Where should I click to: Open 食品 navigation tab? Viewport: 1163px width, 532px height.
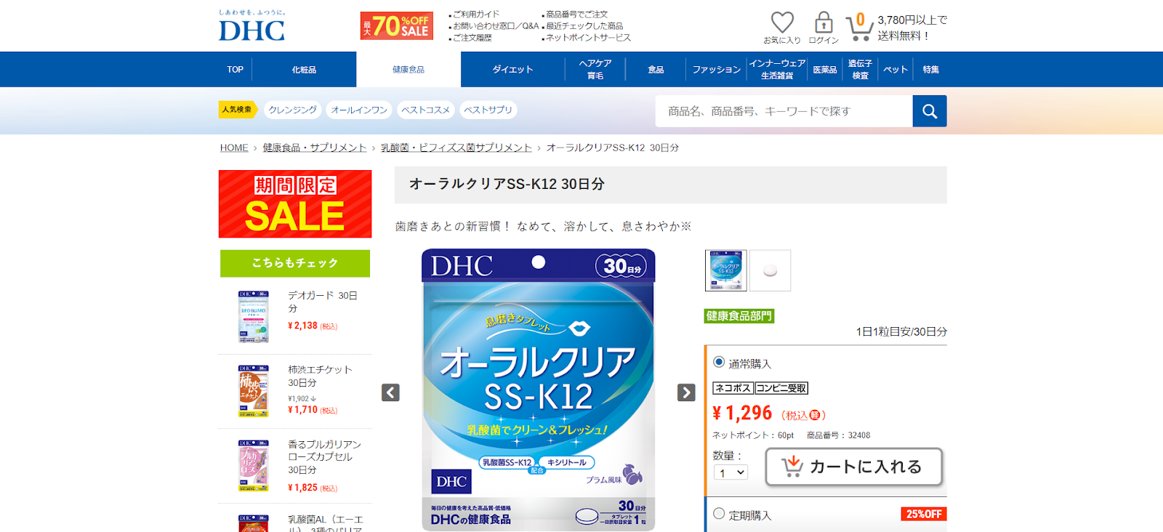coord(656,70)
